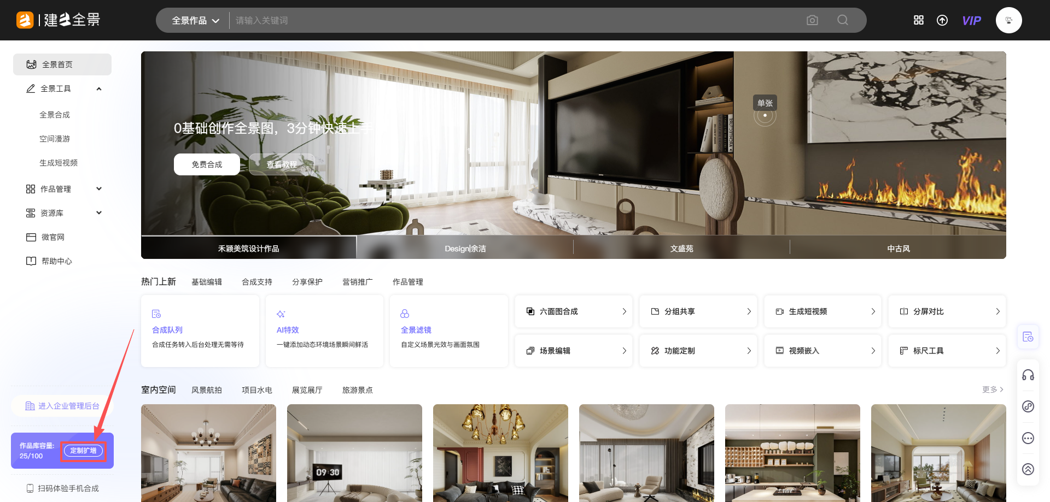This screenshot has width=1050, height=502.
Task: Open the user avatar profile
Action: 1008,20
